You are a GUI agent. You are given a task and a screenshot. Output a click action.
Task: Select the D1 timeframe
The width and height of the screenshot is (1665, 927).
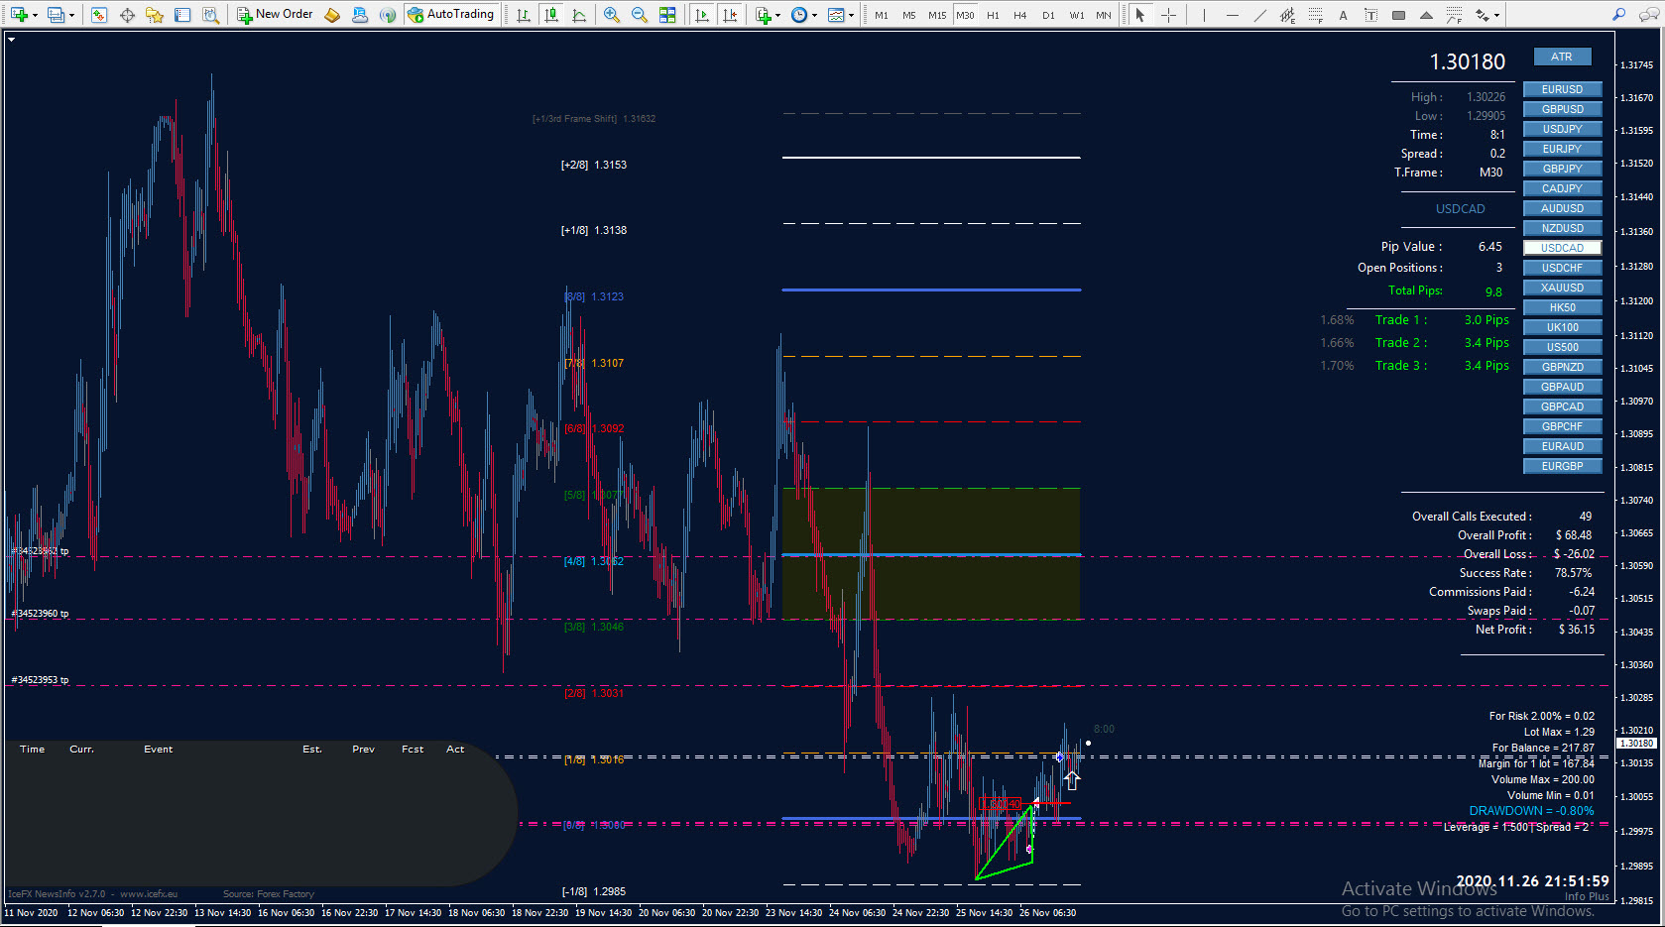point(1048,15)
